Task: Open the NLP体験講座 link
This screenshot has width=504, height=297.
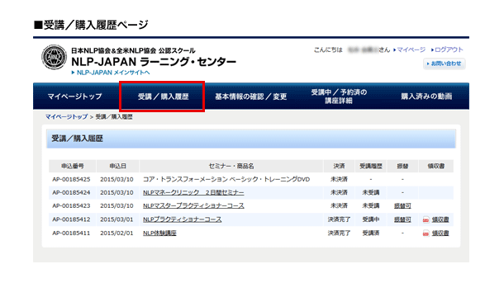Action: point(159,233)
